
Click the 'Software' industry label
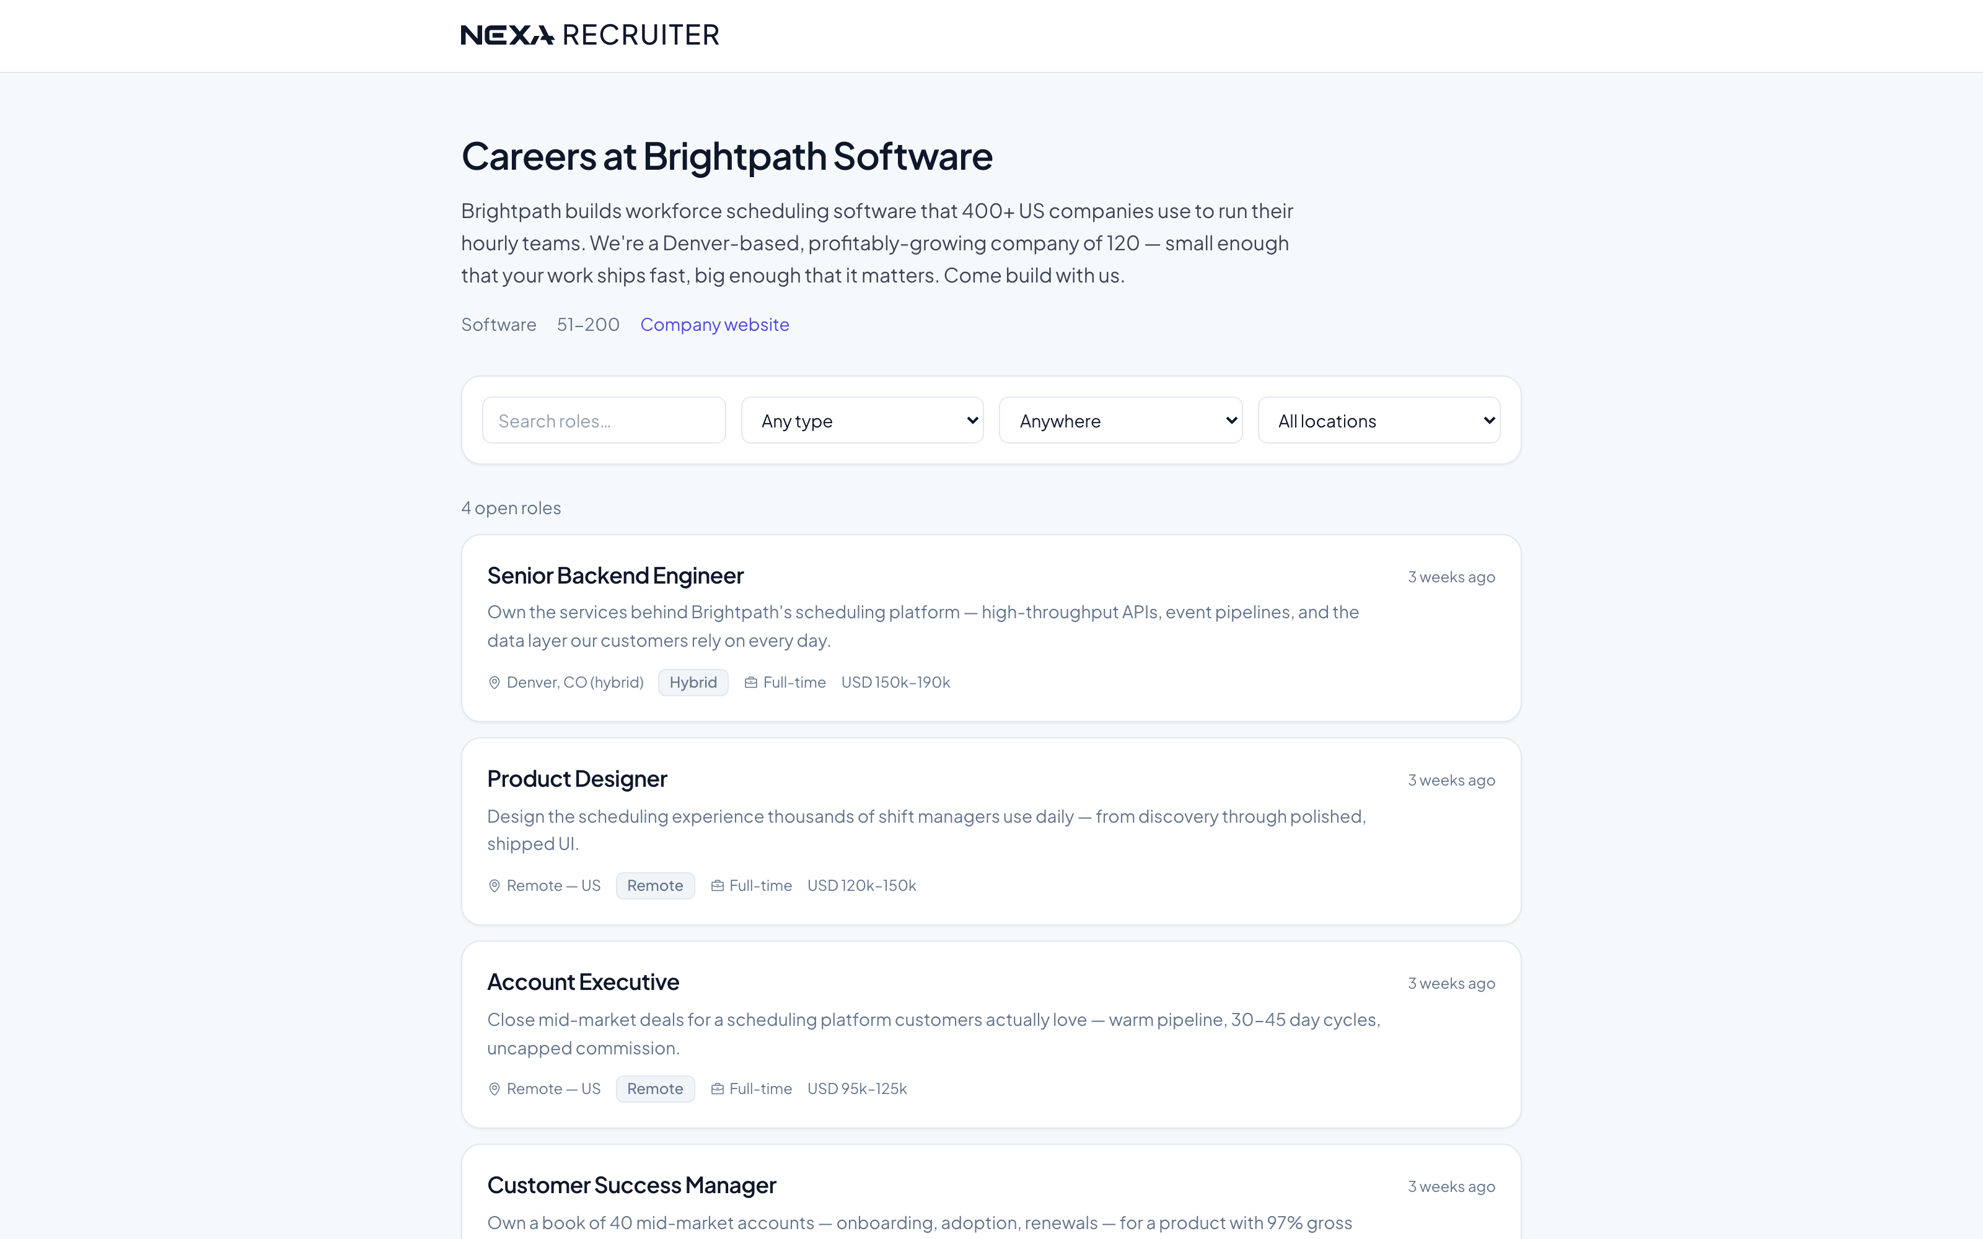tap(499, 325)
